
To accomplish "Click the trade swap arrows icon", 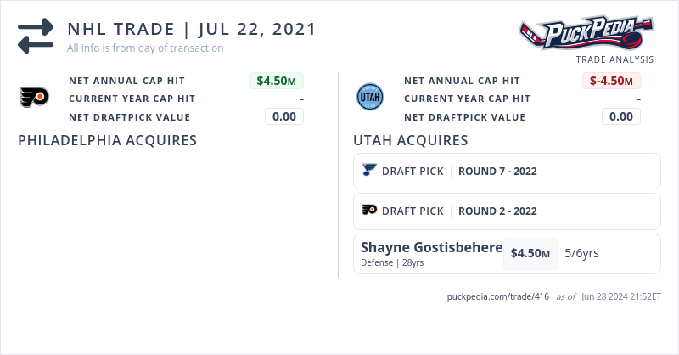I will 36,37.
